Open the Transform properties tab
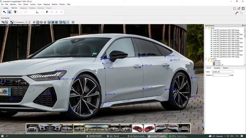This screenshot has height=138, width=246. (x=217, y=68)
